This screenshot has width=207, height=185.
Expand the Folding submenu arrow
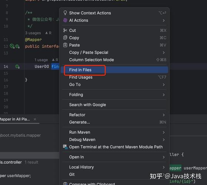click(x=164, y=95)
